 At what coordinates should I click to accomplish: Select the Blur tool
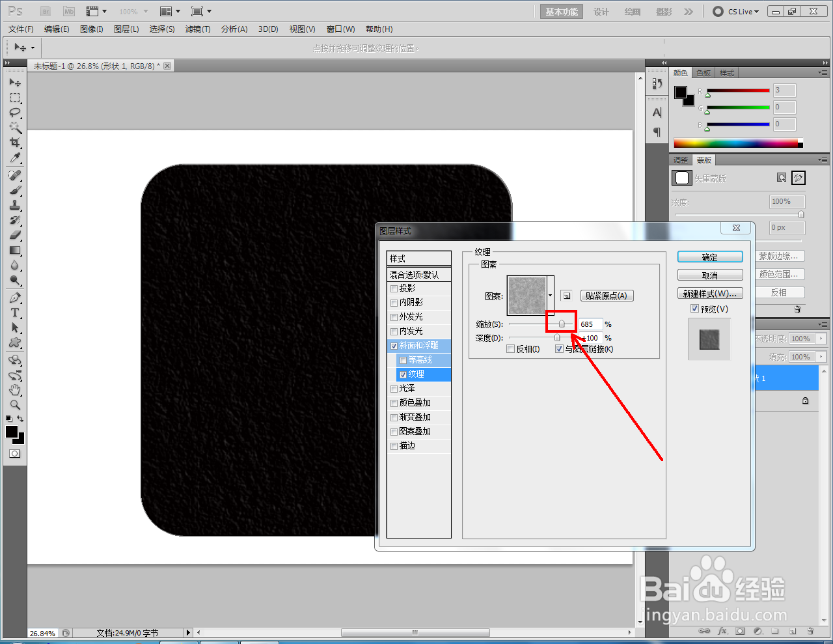[15, 265]
